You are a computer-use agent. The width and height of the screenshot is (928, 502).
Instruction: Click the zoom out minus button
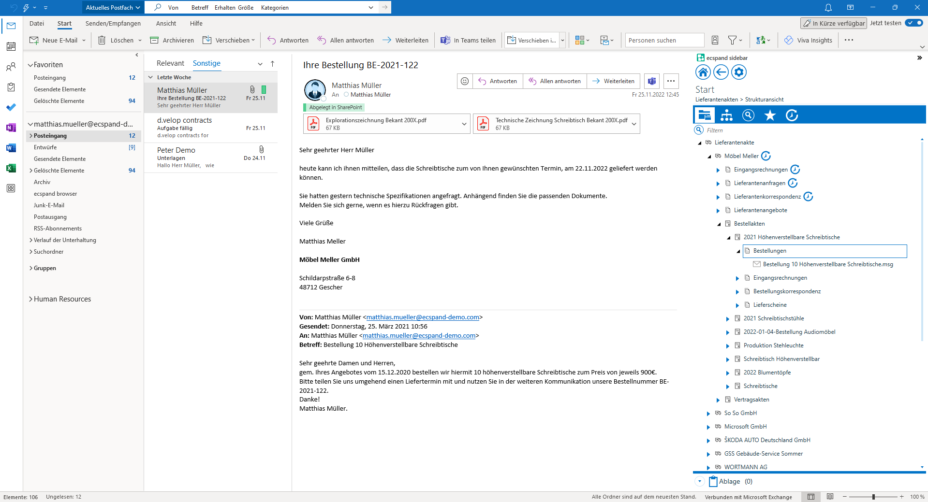tap(845, 497)
